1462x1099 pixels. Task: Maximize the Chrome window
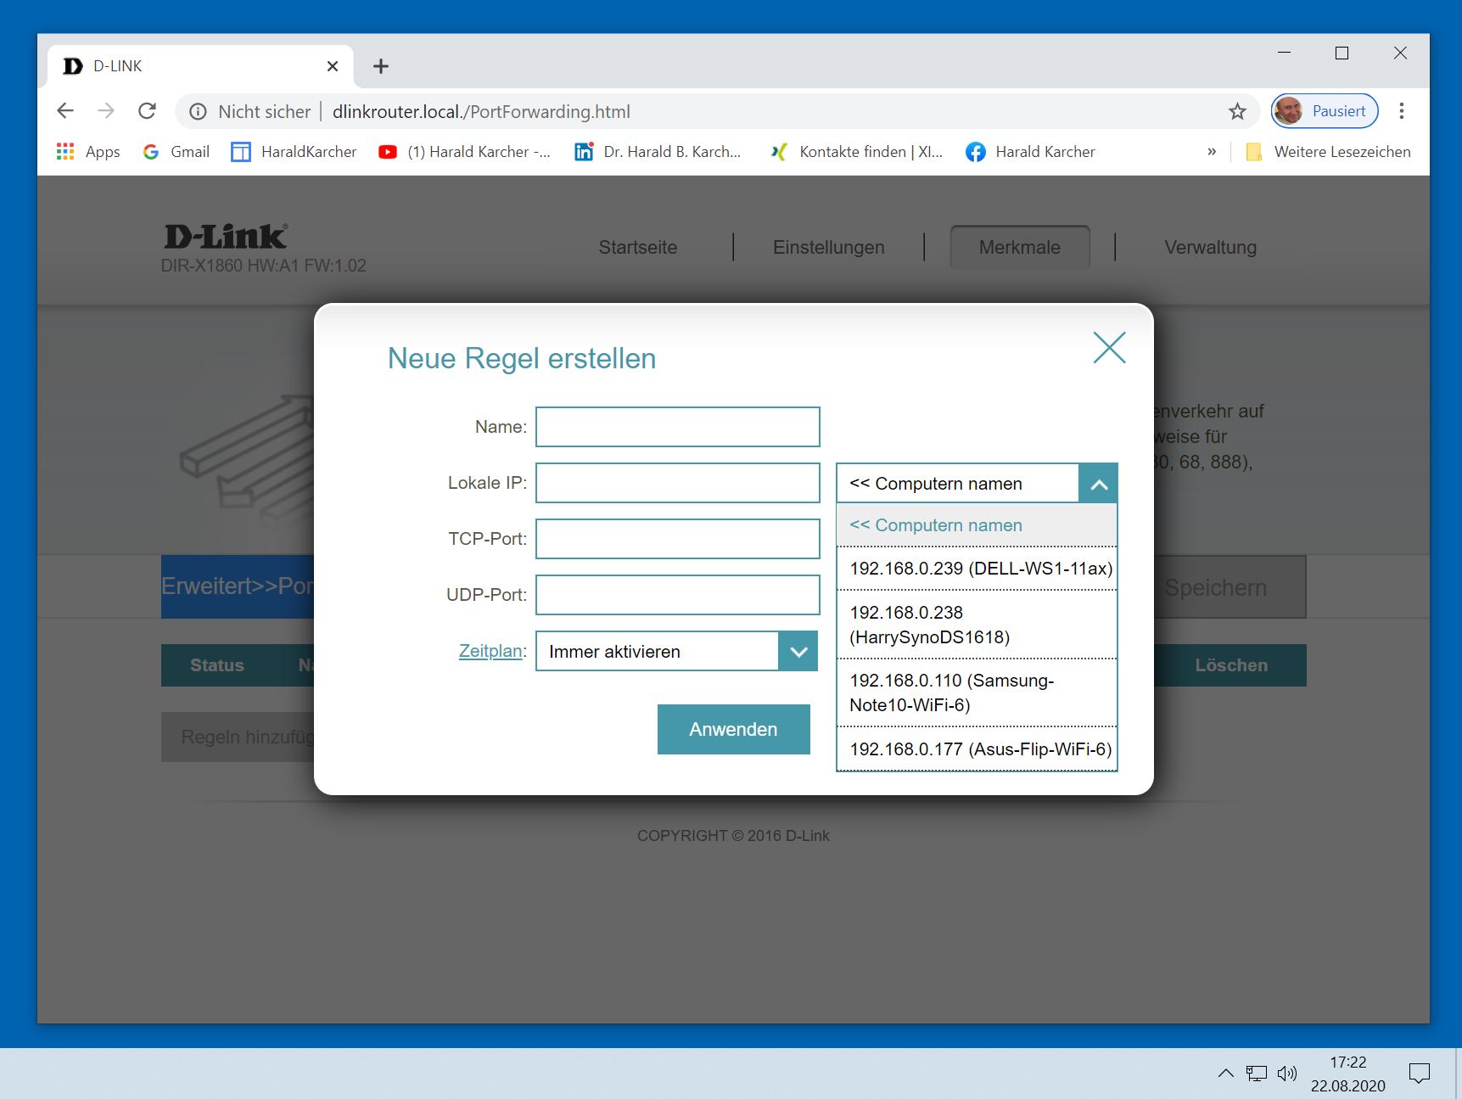[x=1342, y=53]
